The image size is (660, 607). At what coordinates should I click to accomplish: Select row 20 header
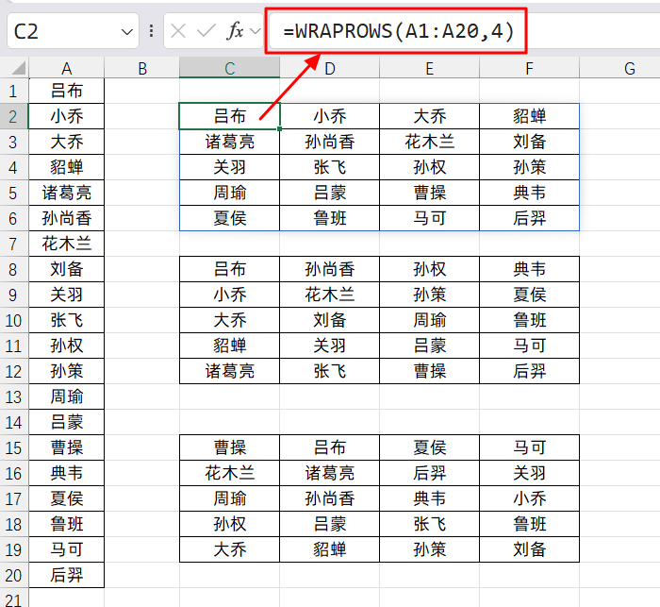14,575
